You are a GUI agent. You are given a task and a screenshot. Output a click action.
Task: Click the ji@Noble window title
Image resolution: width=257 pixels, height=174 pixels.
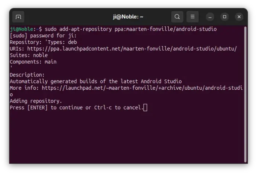(x=128, y=17)
